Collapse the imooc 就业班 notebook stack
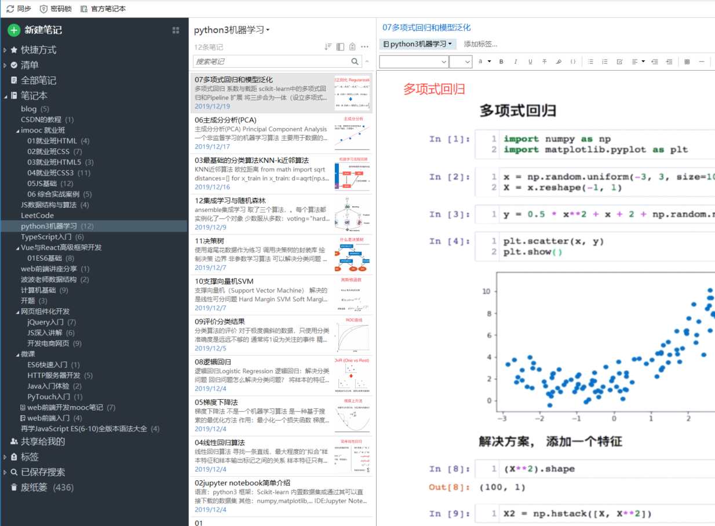The width and height of the screenshot is (715, 526). pos(17,130)
